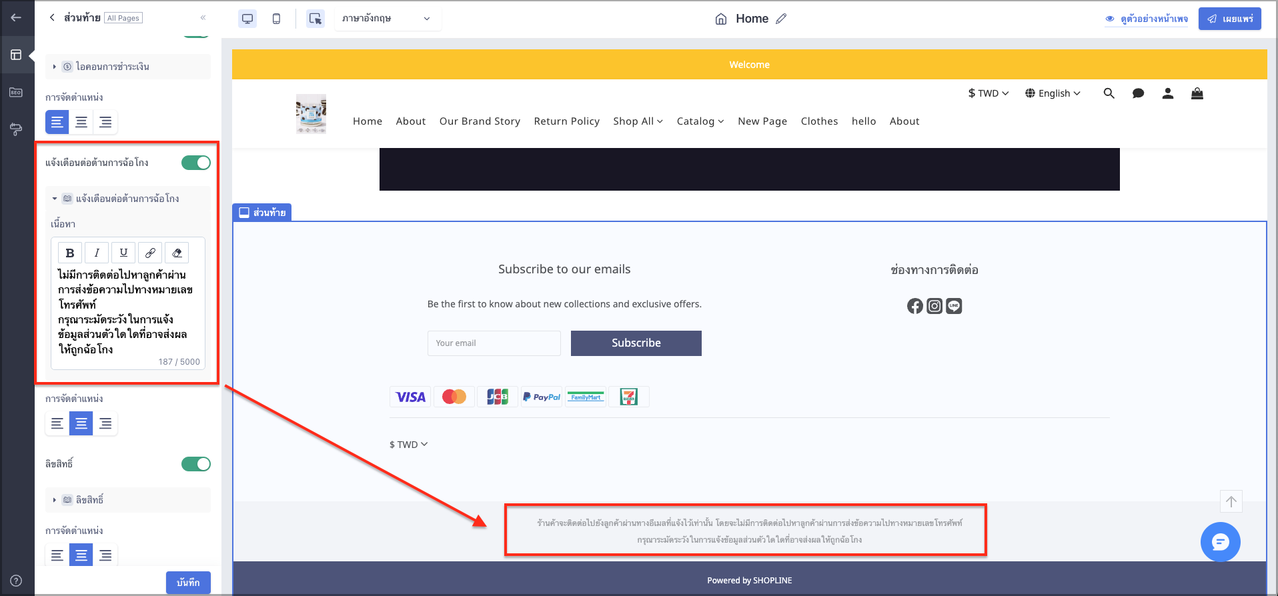Click the Powered by SHOPLINE footer text
This screenshot has width=1278, height=596.
tap(750, 581)
